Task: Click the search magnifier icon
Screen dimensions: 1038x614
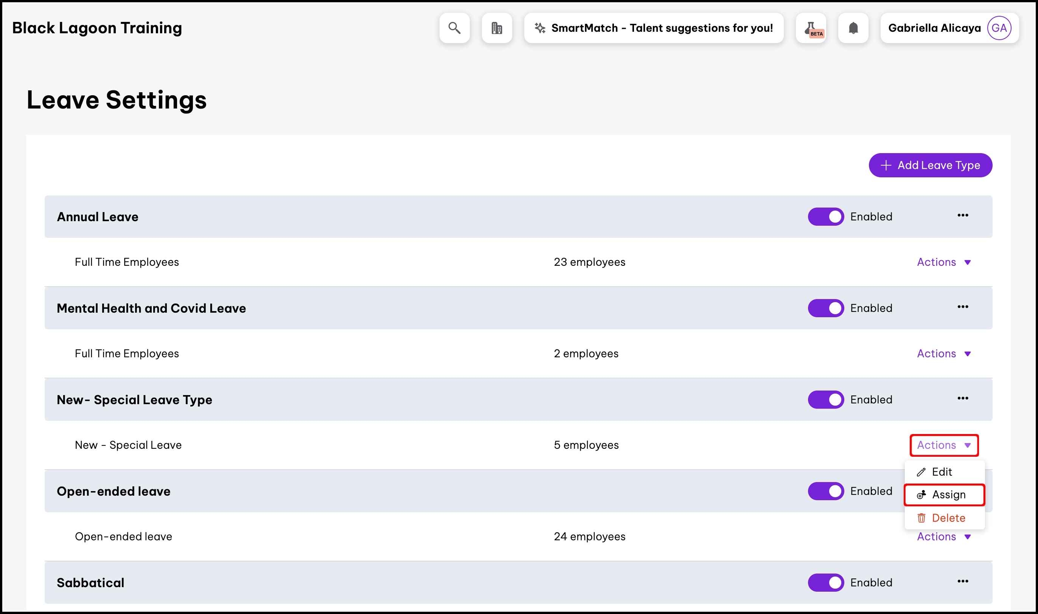Action: coord(454,28)
